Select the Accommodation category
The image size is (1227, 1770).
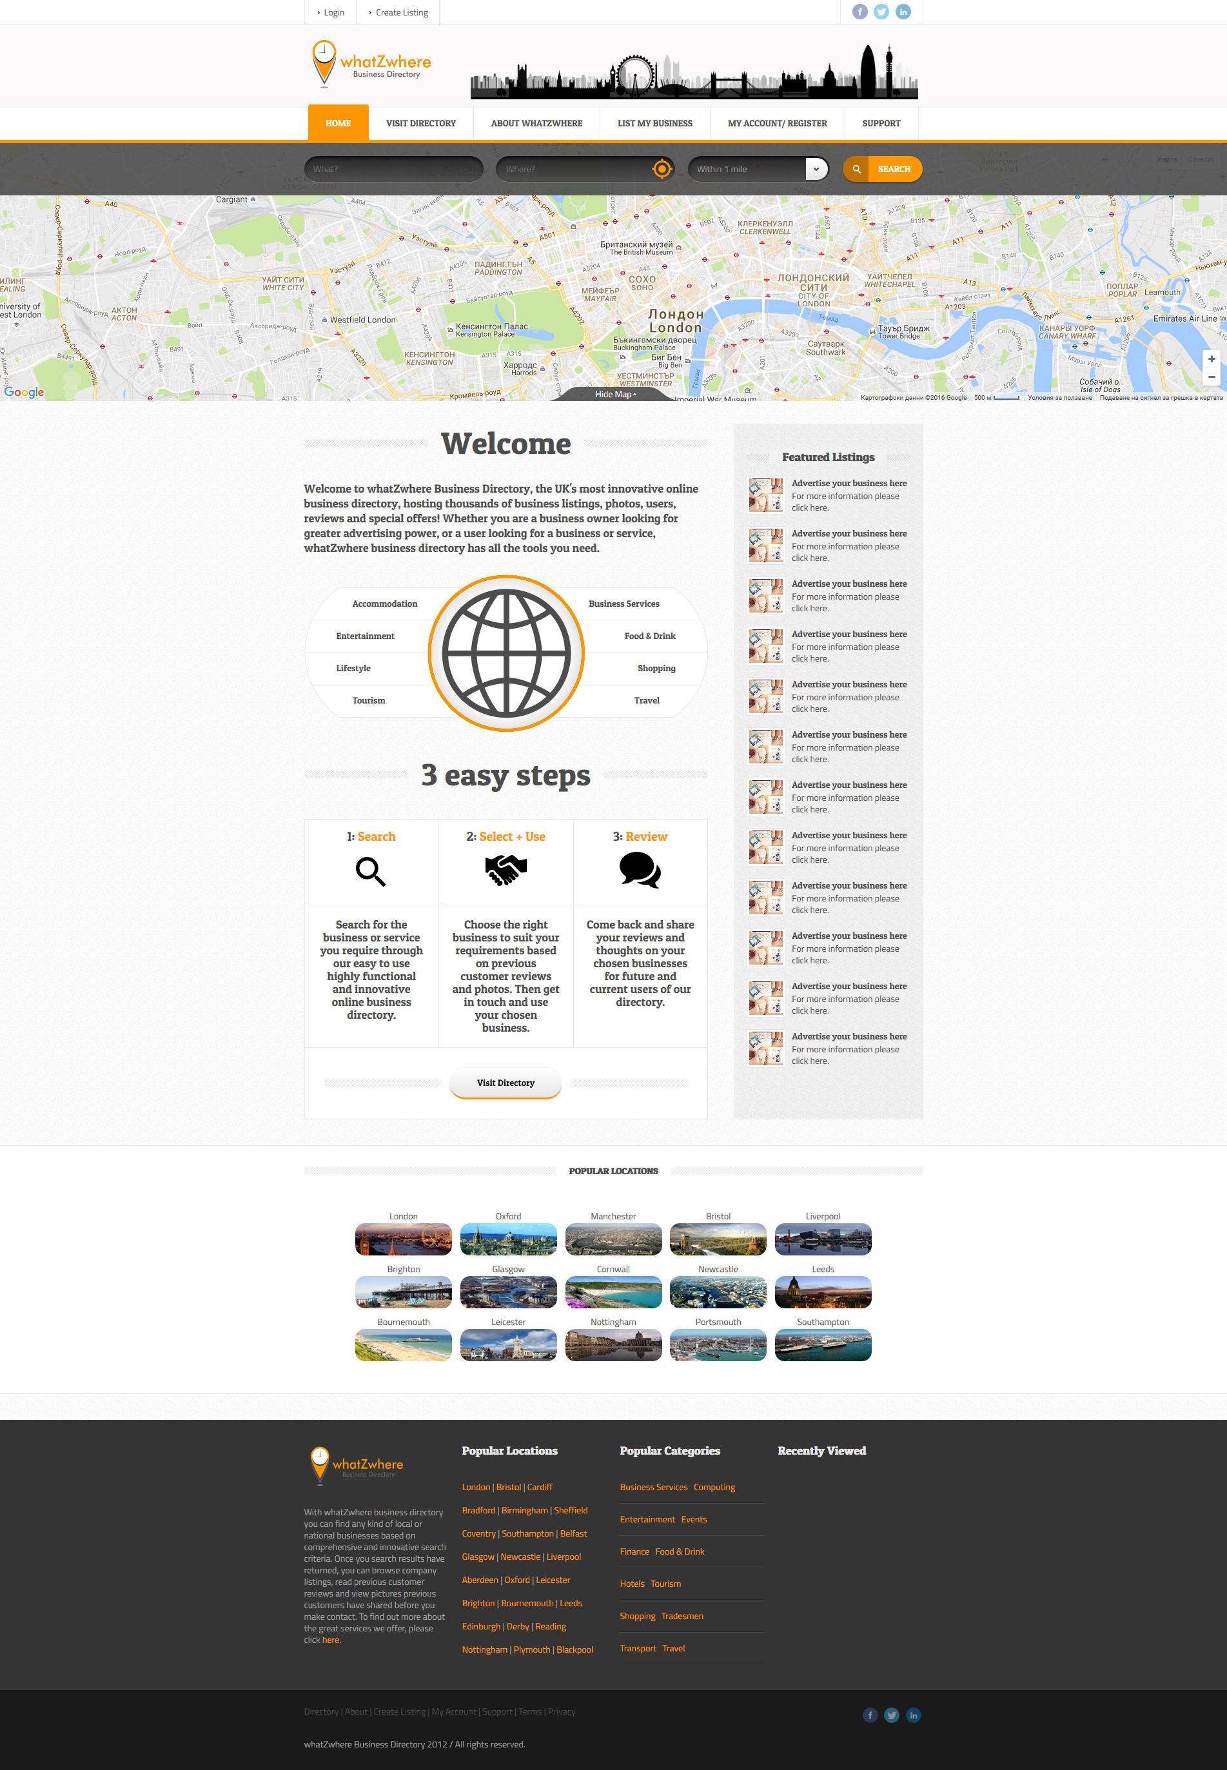384,604
